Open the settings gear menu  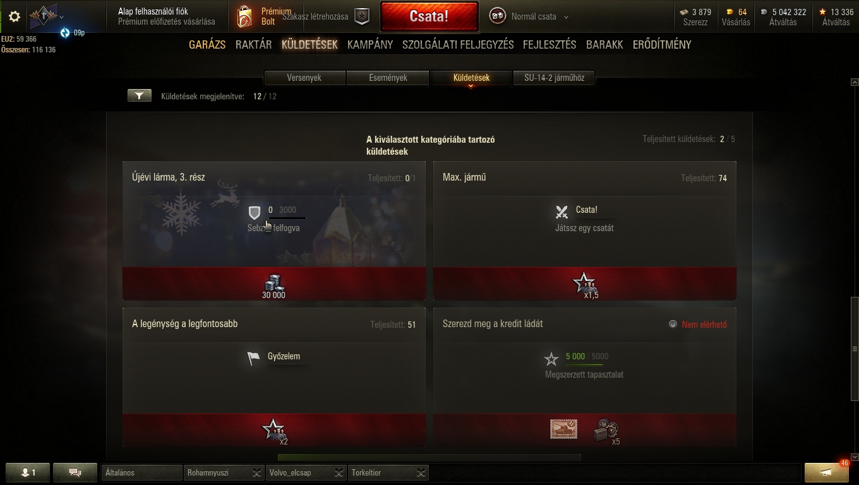tap(15, 16)
